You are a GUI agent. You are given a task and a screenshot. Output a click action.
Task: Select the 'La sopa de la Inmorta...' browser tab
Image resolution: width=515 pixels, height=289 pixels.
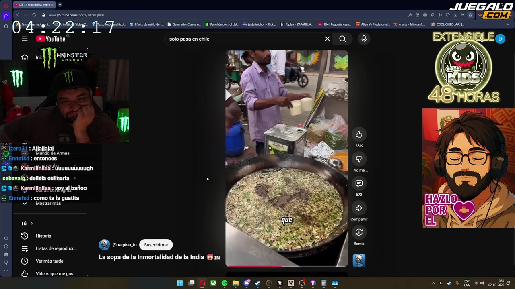(34, 5)
